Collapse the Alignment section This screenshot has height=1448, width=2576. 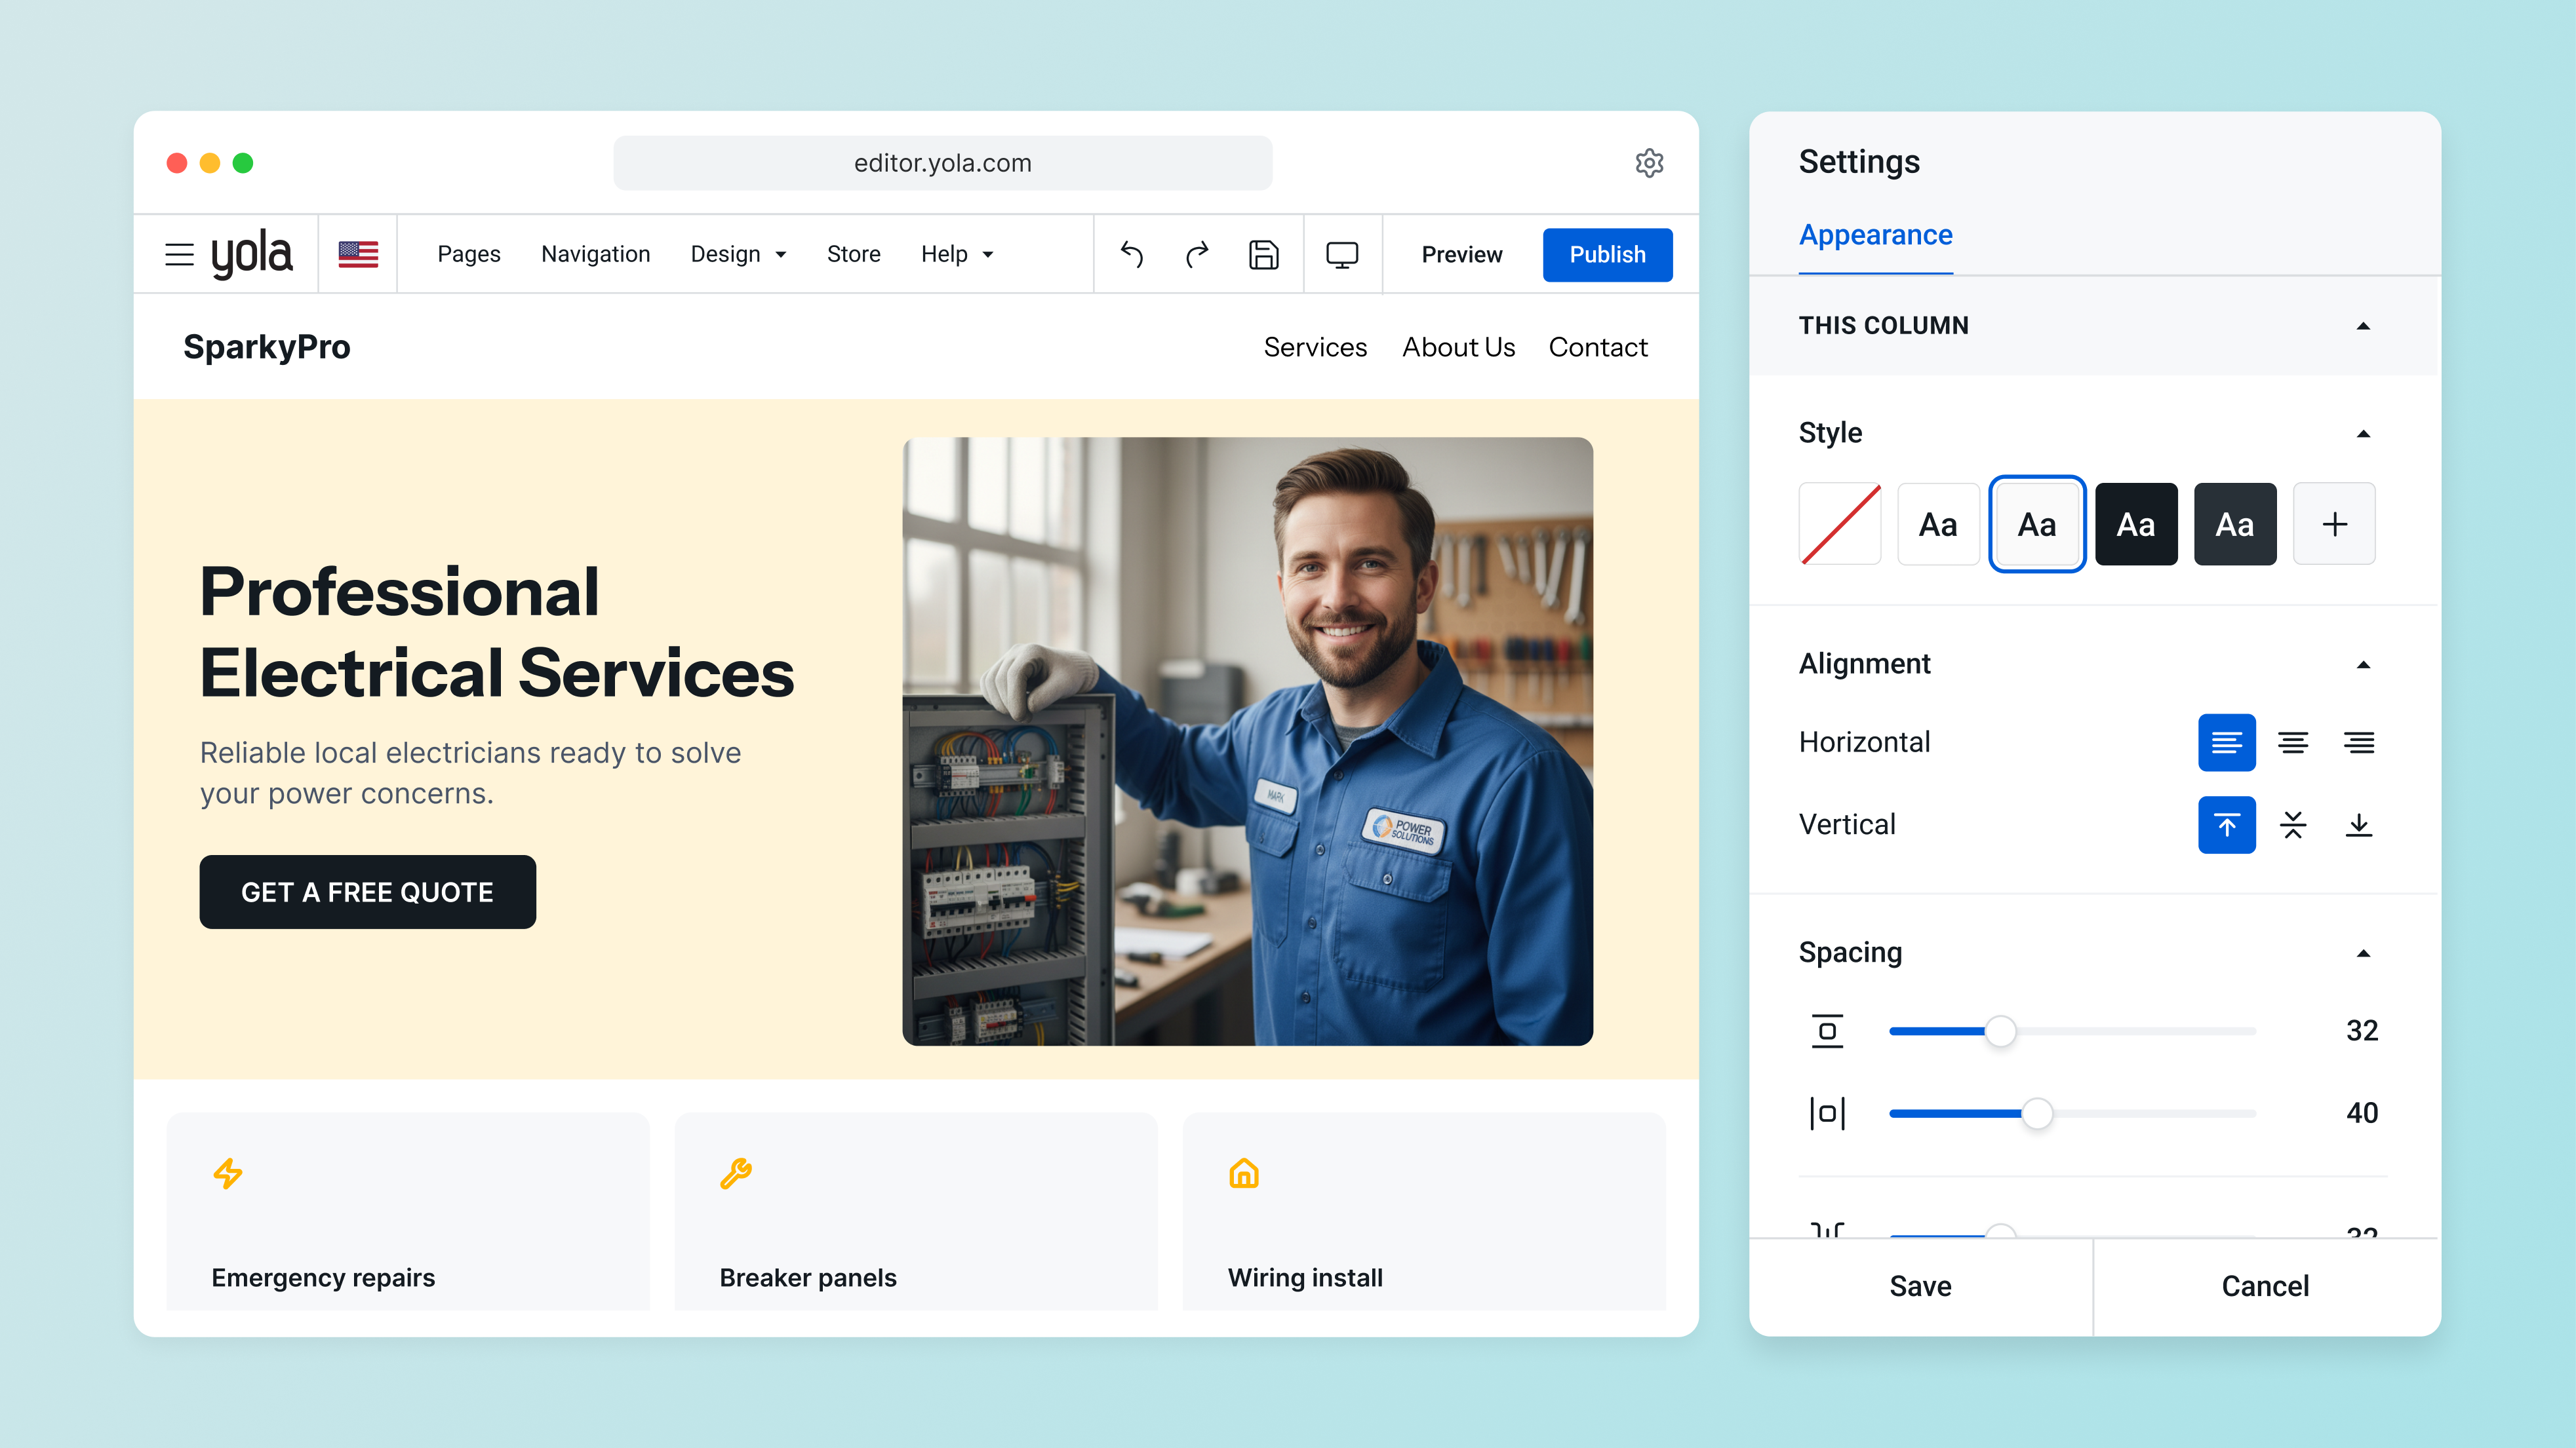(2363, 664)
